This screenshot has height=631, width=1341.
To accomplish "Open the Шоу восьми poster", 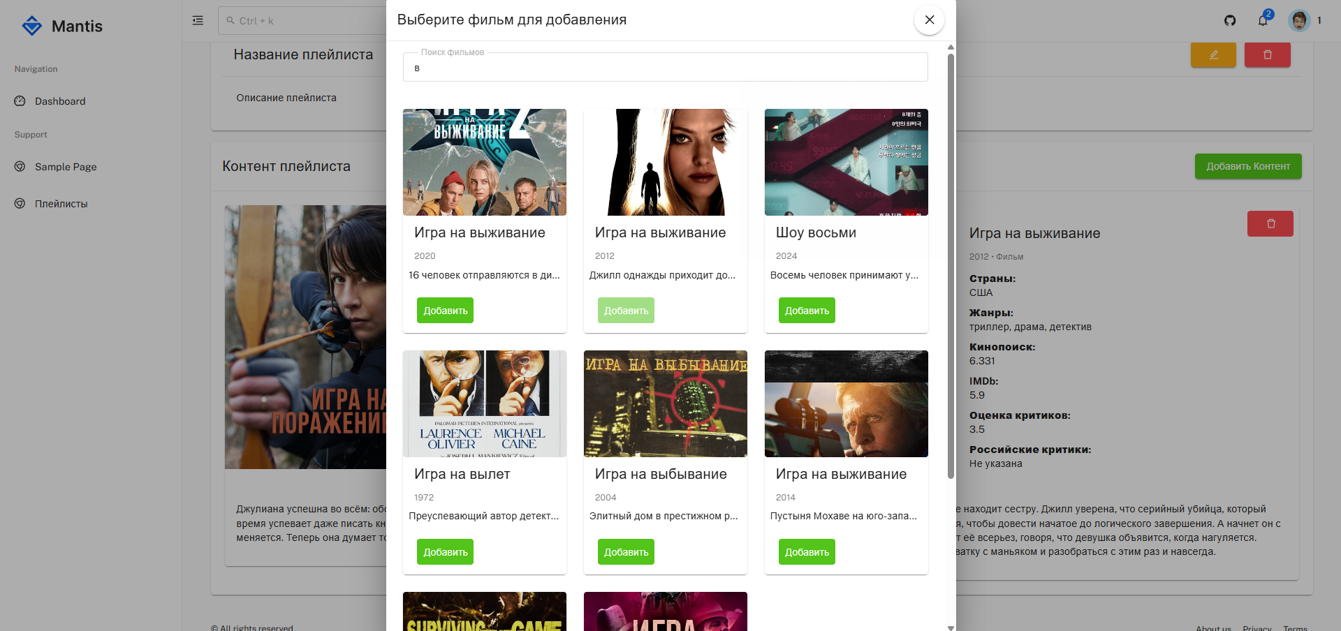I will coord(847,162).
